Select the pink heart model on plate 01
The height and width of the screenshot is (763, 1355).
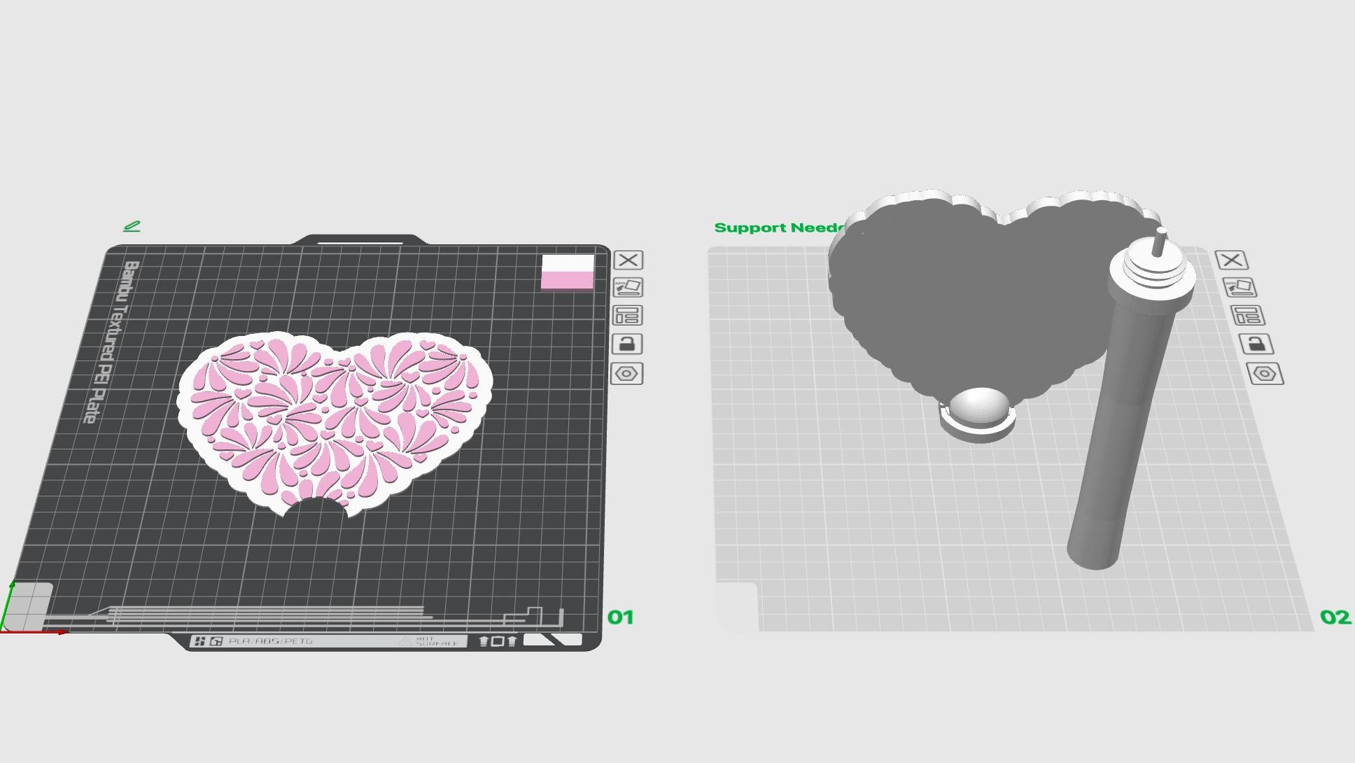pos(334,423)
